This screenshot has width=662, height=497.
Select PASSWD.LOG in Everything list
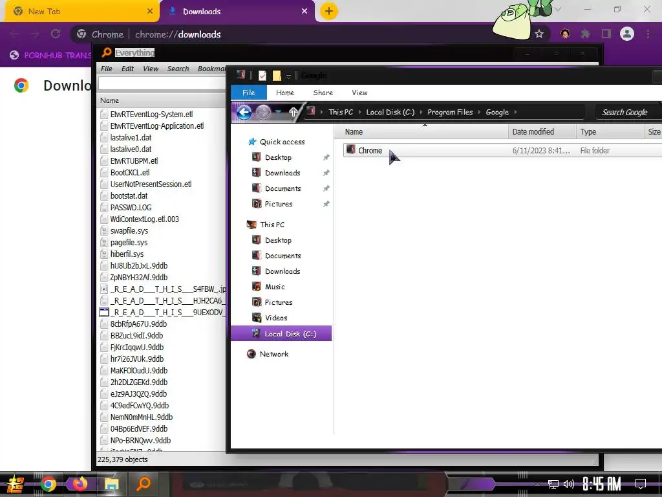click(131, 208)
